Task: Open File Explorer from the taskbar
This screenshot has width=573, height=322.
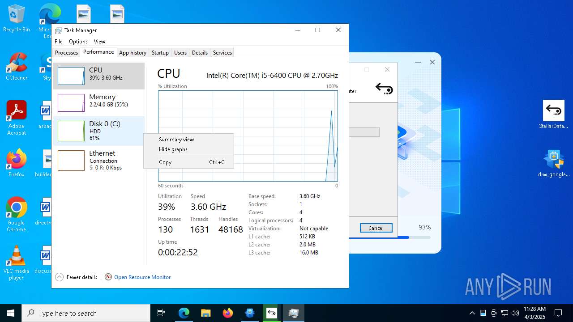Action: tap(205, 313)
